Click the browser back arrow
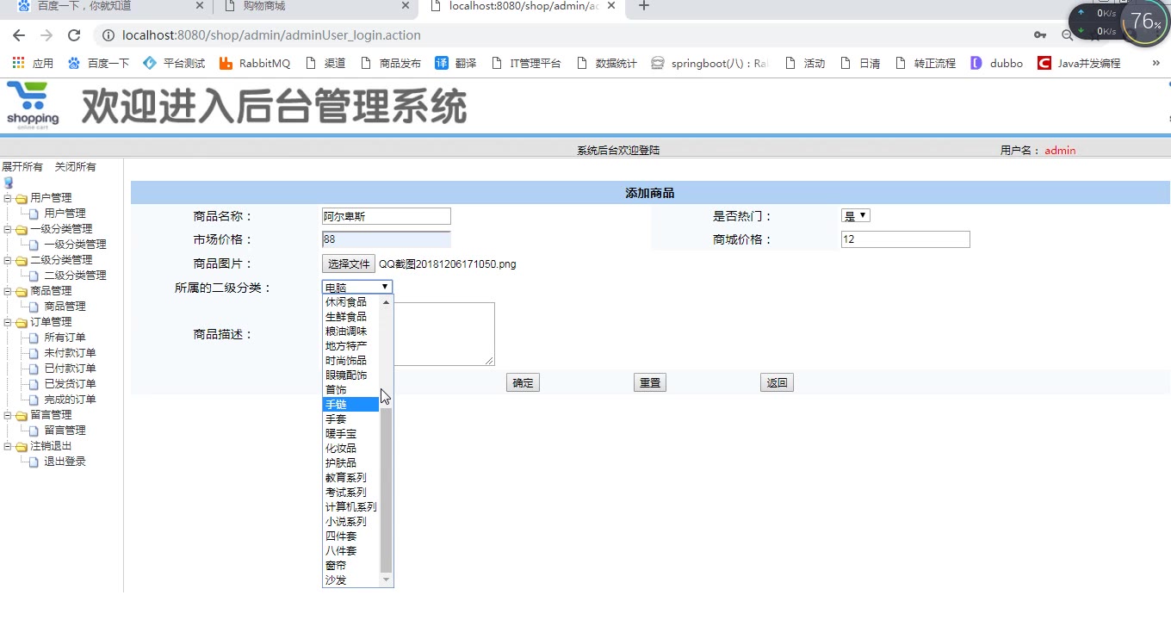The image size is (1171, 620). point(19,35)
